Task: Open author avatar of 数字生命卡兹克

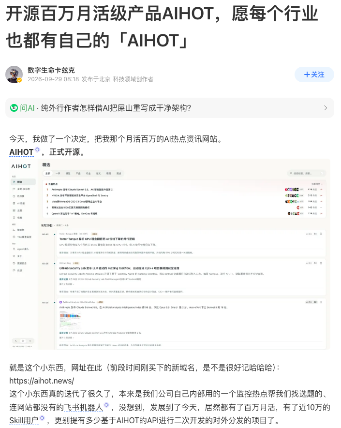Action: point(14,74)
